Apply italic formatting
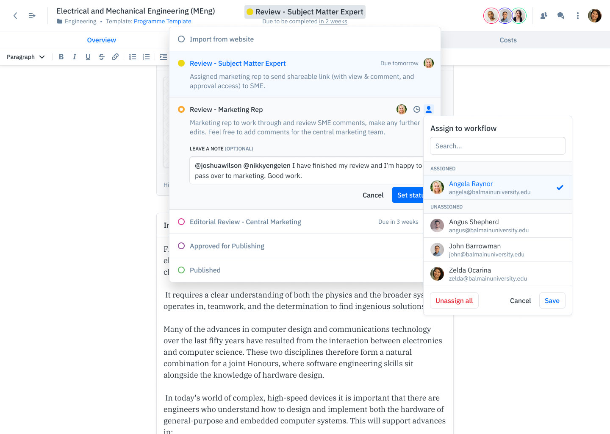 [x=75, y=56]
